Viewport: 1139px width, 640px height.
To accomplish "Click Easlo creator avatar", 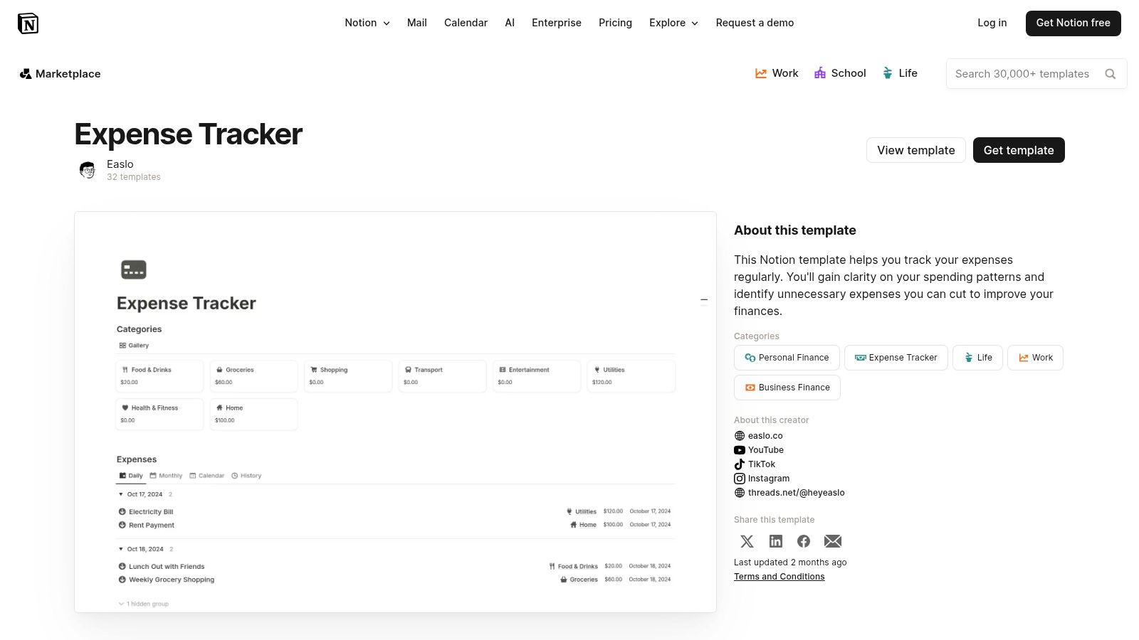I will (x=88, y=170).
